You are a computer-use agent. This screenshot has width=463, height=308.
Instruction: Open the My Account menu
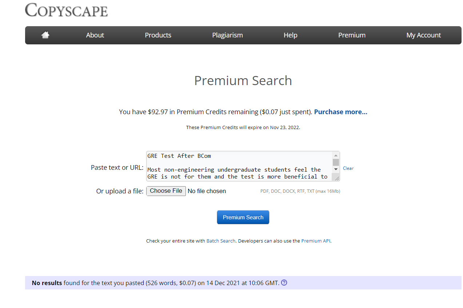point(424,35)
